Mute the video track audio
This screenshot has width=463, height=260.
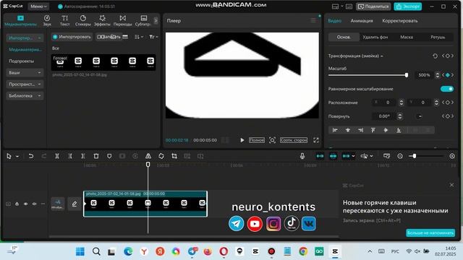click(34, 204)
